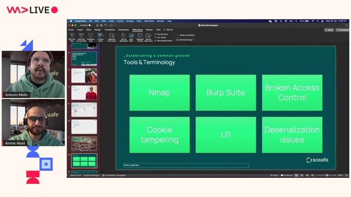Switch to Slide Sorter view icon

302,176
